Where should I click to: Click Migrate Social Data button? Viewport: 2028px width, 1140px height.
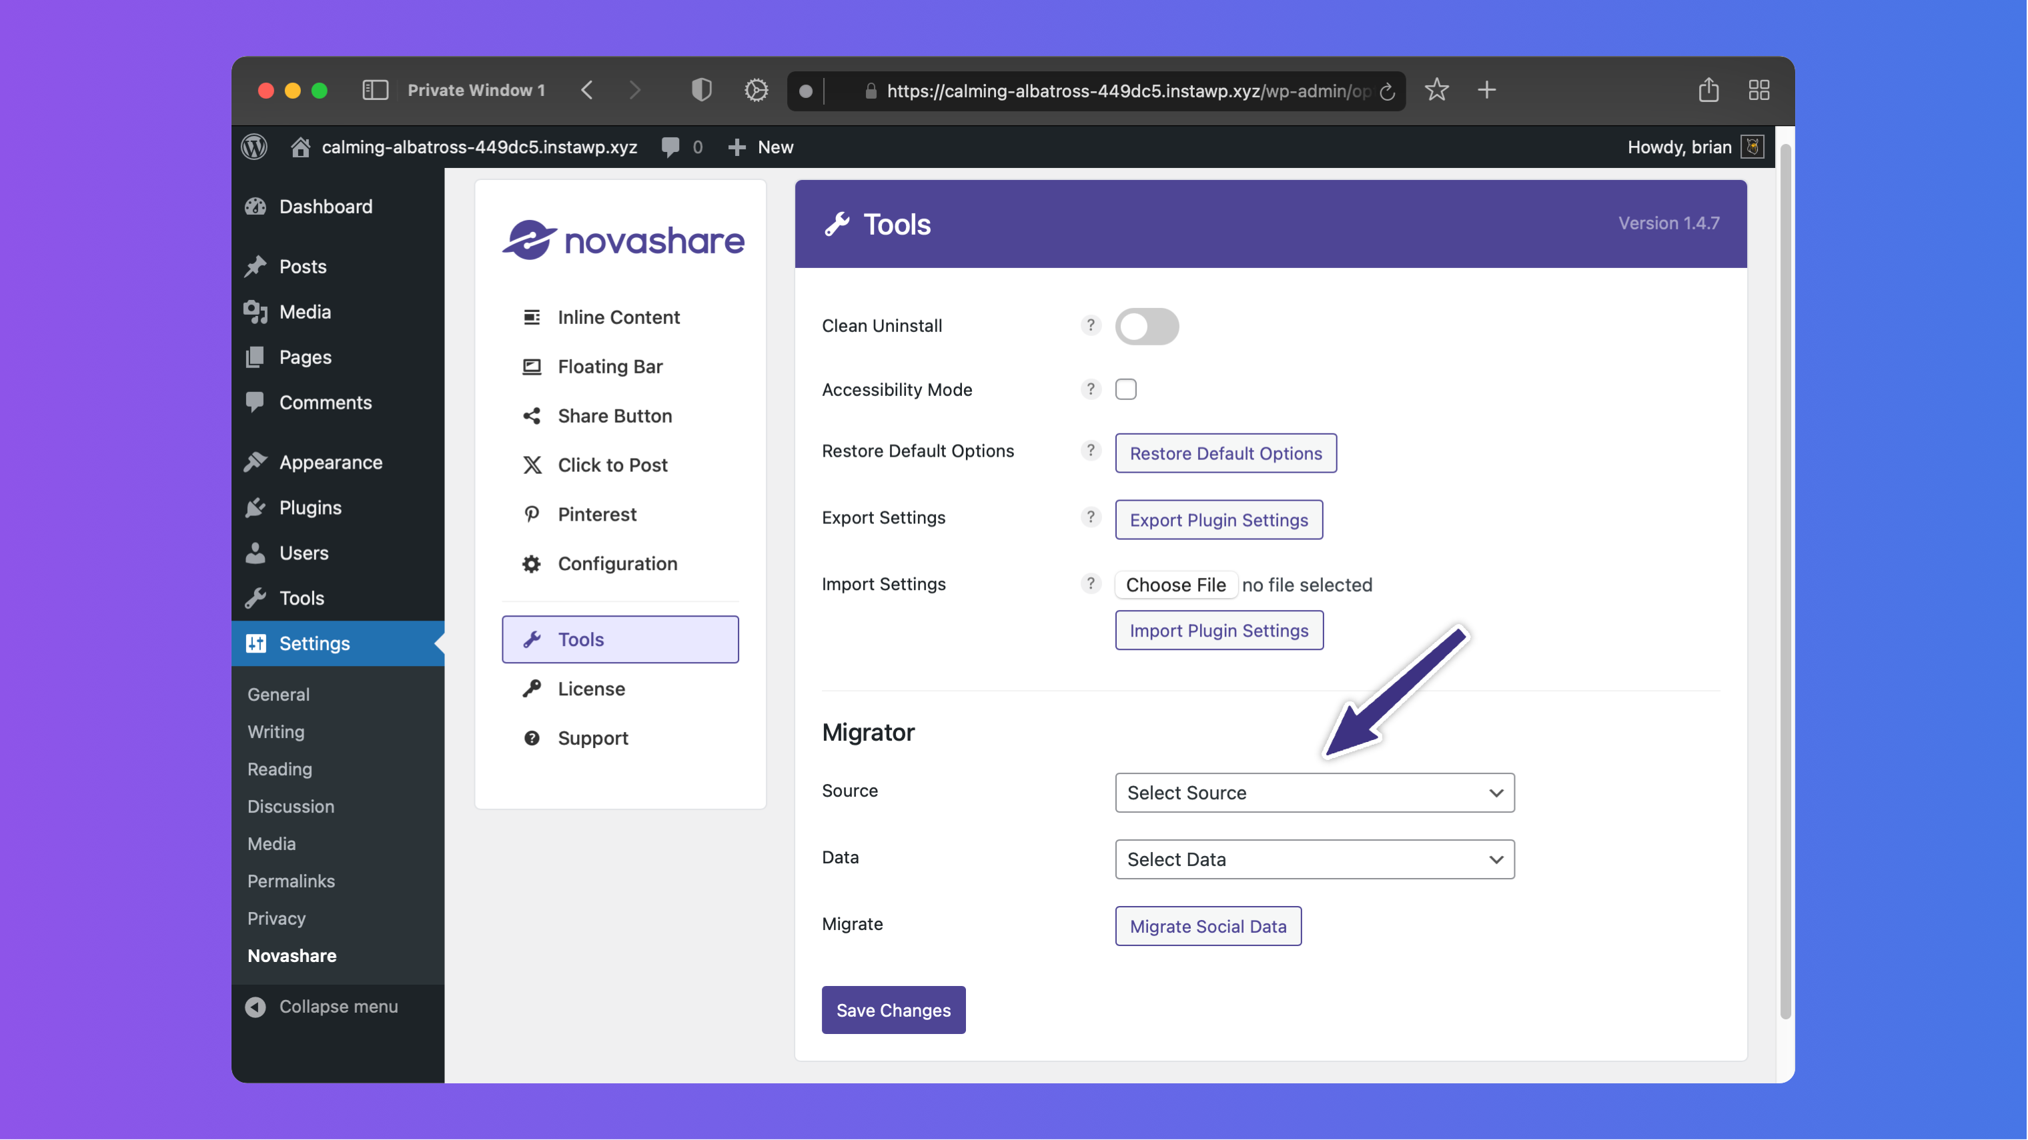pyautogui.click(x=1207, y=926)
